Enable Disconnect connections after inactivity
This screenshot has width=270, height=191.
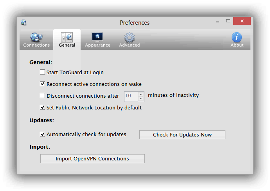42,96
